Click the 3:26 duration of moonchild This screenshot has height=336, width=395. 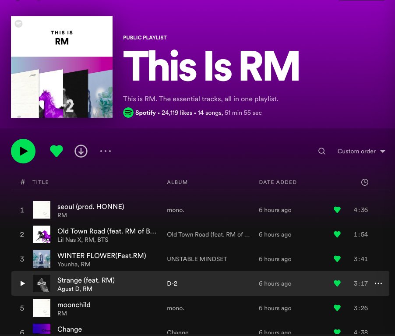tap(360, 308)
